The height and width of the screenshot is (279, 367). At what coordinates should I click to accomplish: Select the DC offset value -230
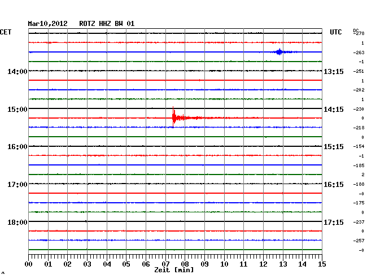click(359, 109)
